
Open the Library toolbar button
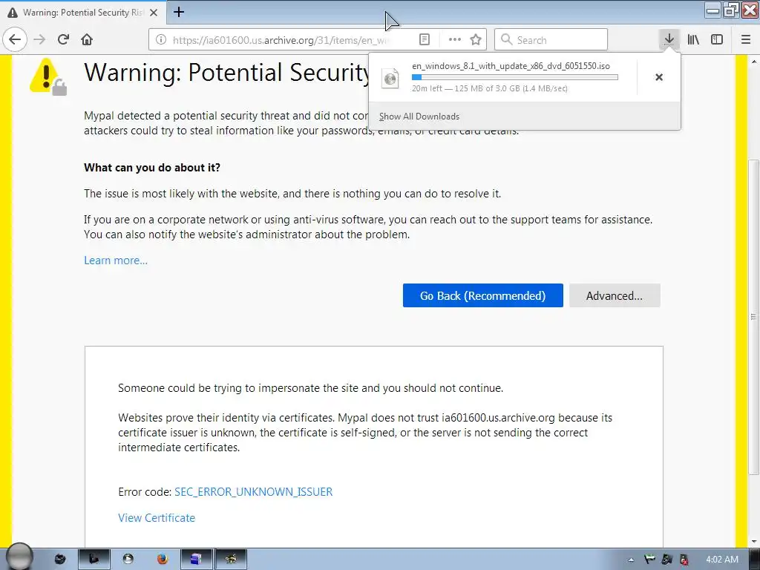[693, 39]
